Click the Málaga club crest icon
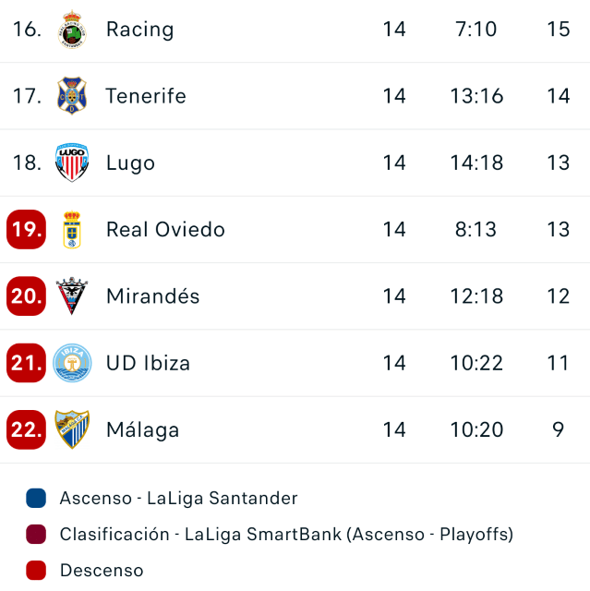This screenshot has height=591, width=590. click(x=72, y=429)
